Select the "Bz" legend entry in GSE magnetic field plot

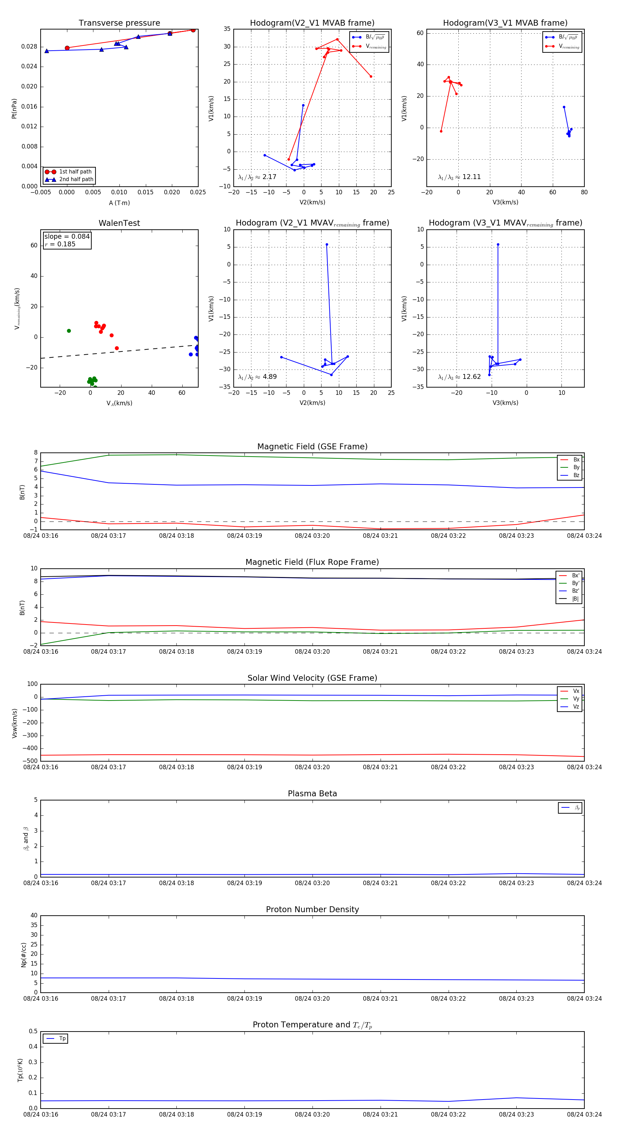(570, 475)
